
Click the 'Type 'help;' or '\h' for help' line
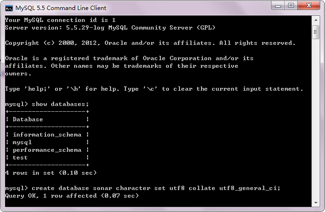coord(154,89)
